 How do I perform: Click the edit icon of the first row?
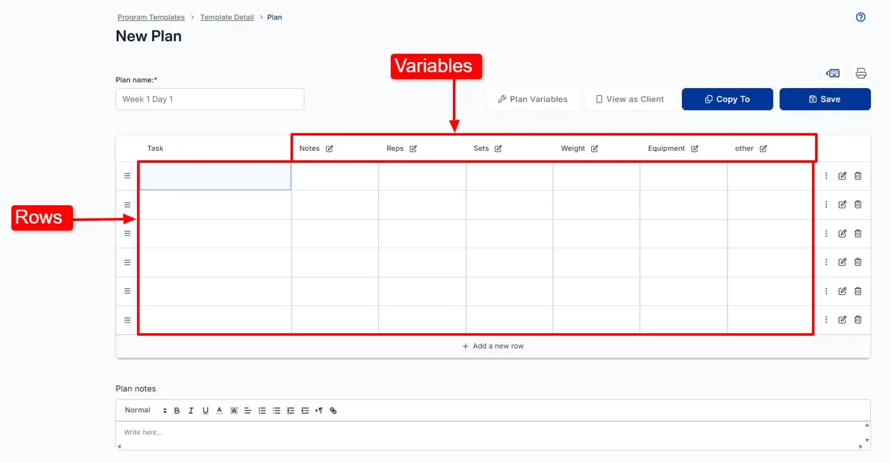(842, 176)
